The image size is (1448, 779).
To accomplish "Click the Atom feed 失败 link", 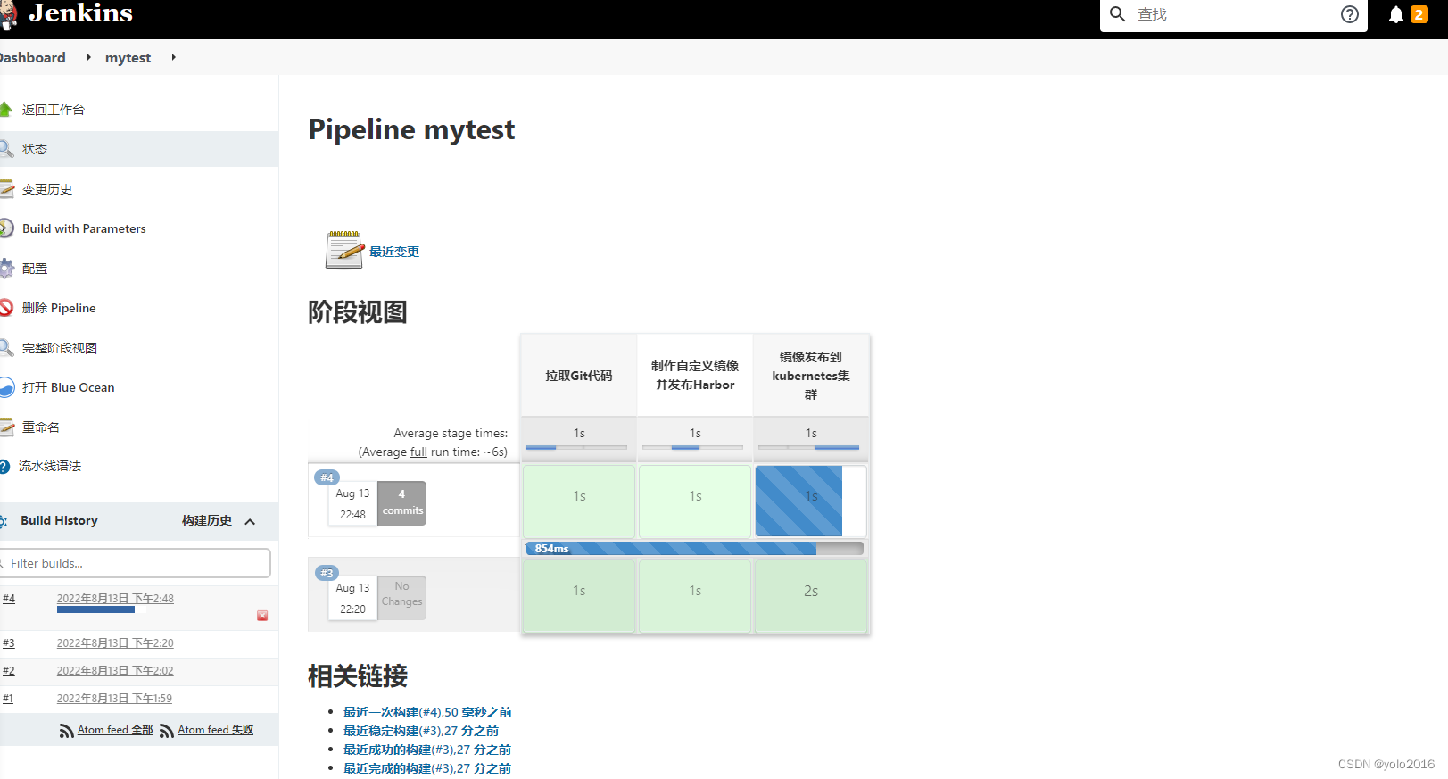I will [x=216, y=730].
